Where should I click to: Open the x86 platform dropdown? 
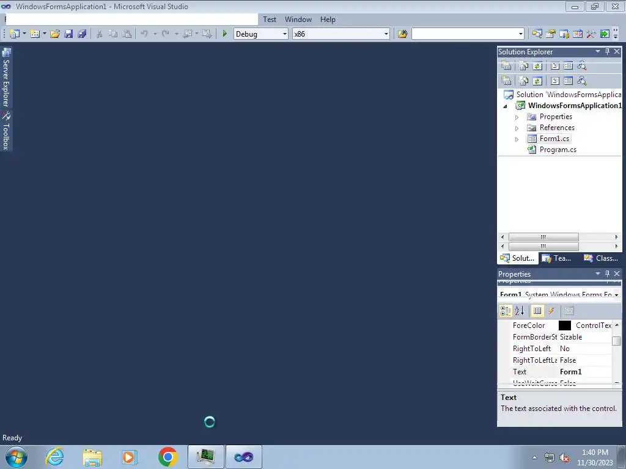[x=386, y=34]
